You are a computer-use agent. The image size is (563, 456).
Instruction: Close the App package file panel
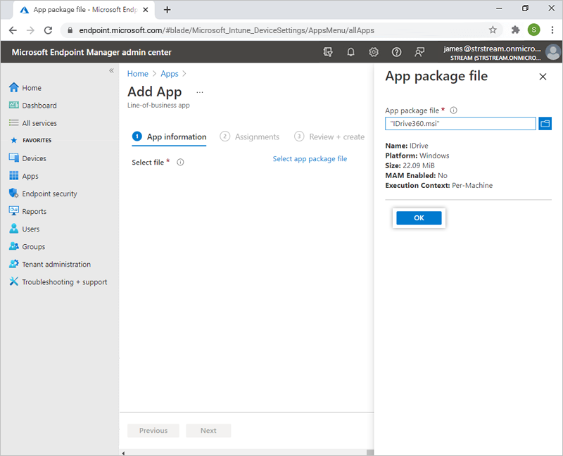(x=543, y=77)
